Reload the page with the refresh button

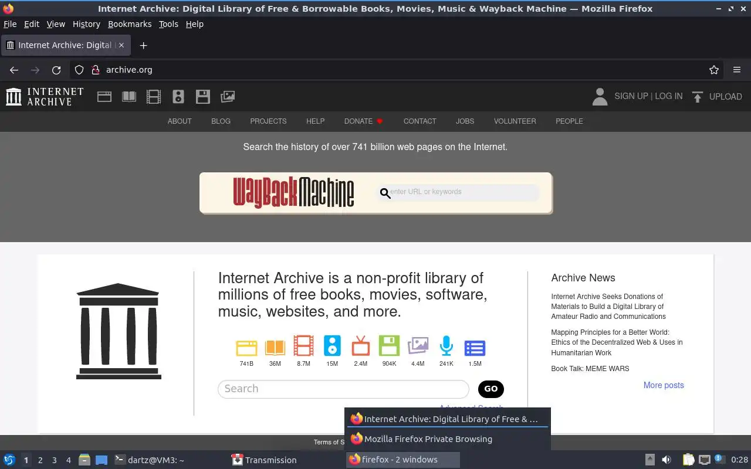(x=56, y=70)
